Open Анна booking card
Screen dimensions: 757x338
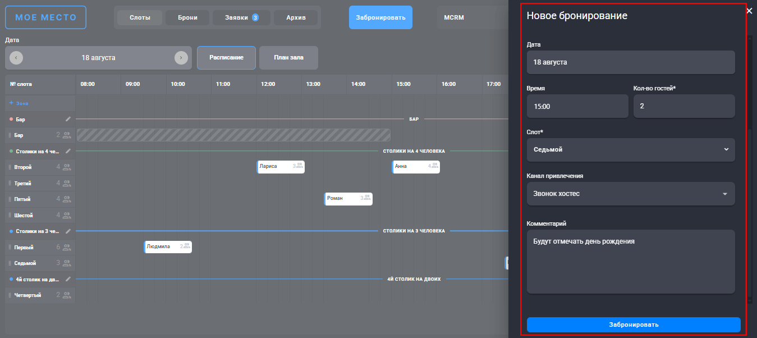click(416, 167)
